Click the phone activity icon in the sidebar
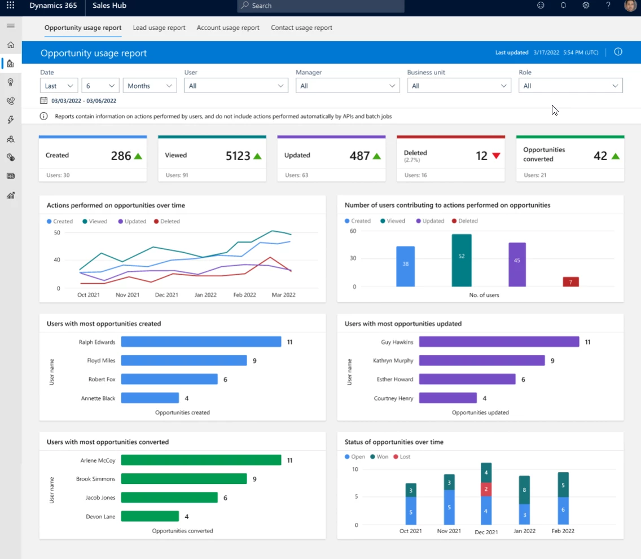 [x=10, y=101]
